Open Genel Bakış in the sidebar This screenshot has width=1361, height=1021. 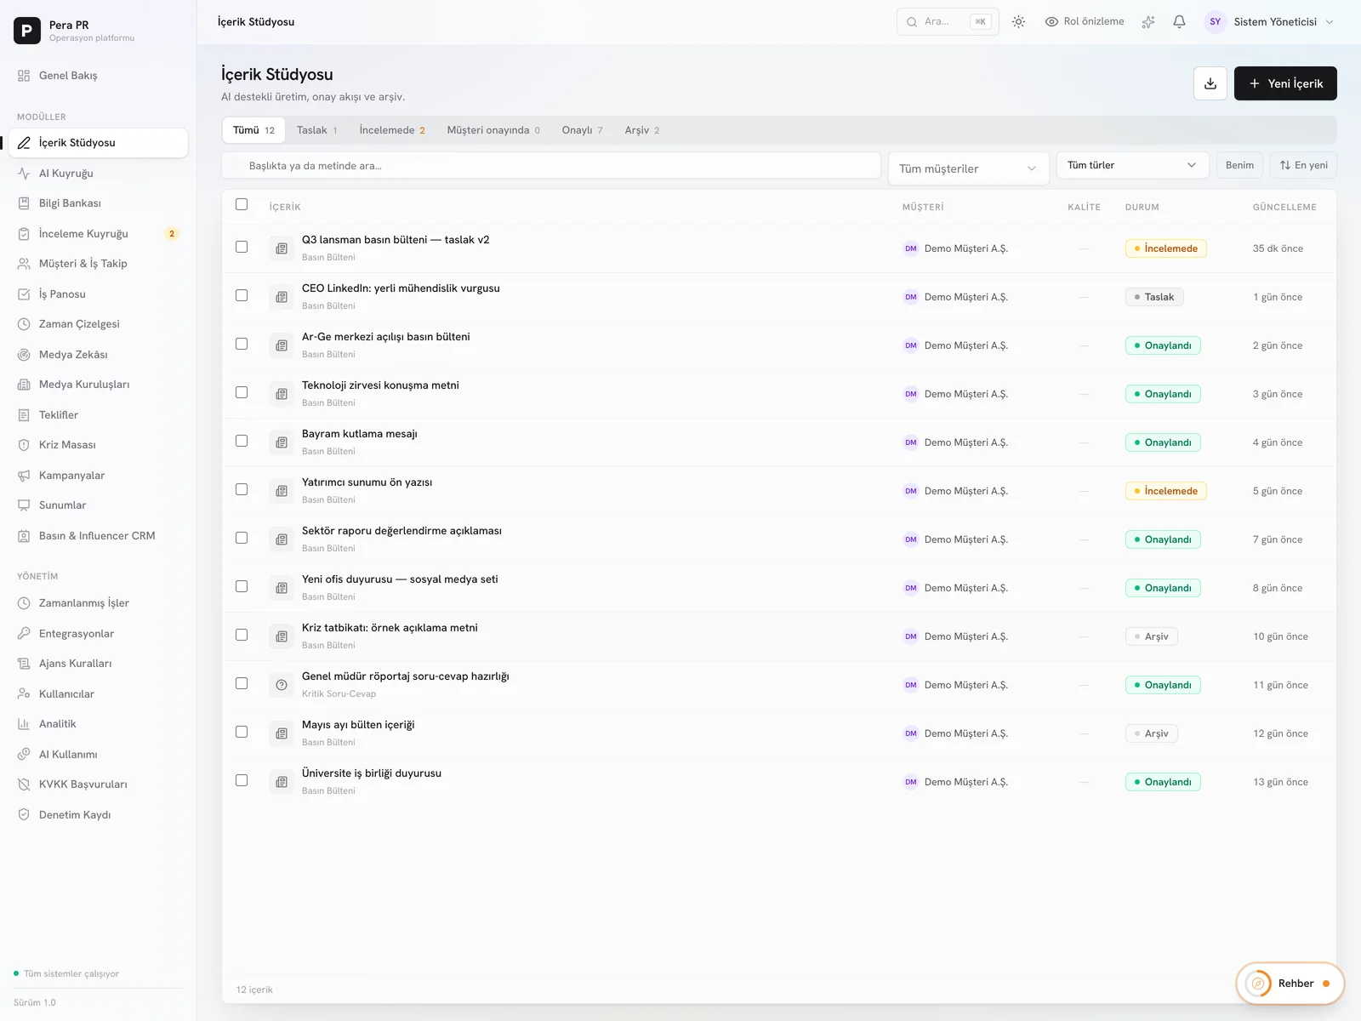(x=98, y=76)
